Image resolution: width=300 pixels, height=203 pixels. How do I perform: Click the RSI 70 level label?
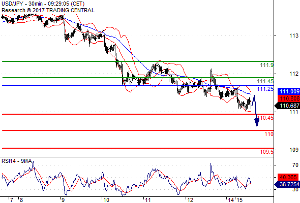(295, 165)
